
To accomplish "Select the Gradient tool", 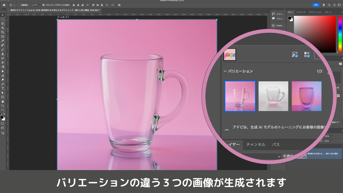I will click(3, 67).
